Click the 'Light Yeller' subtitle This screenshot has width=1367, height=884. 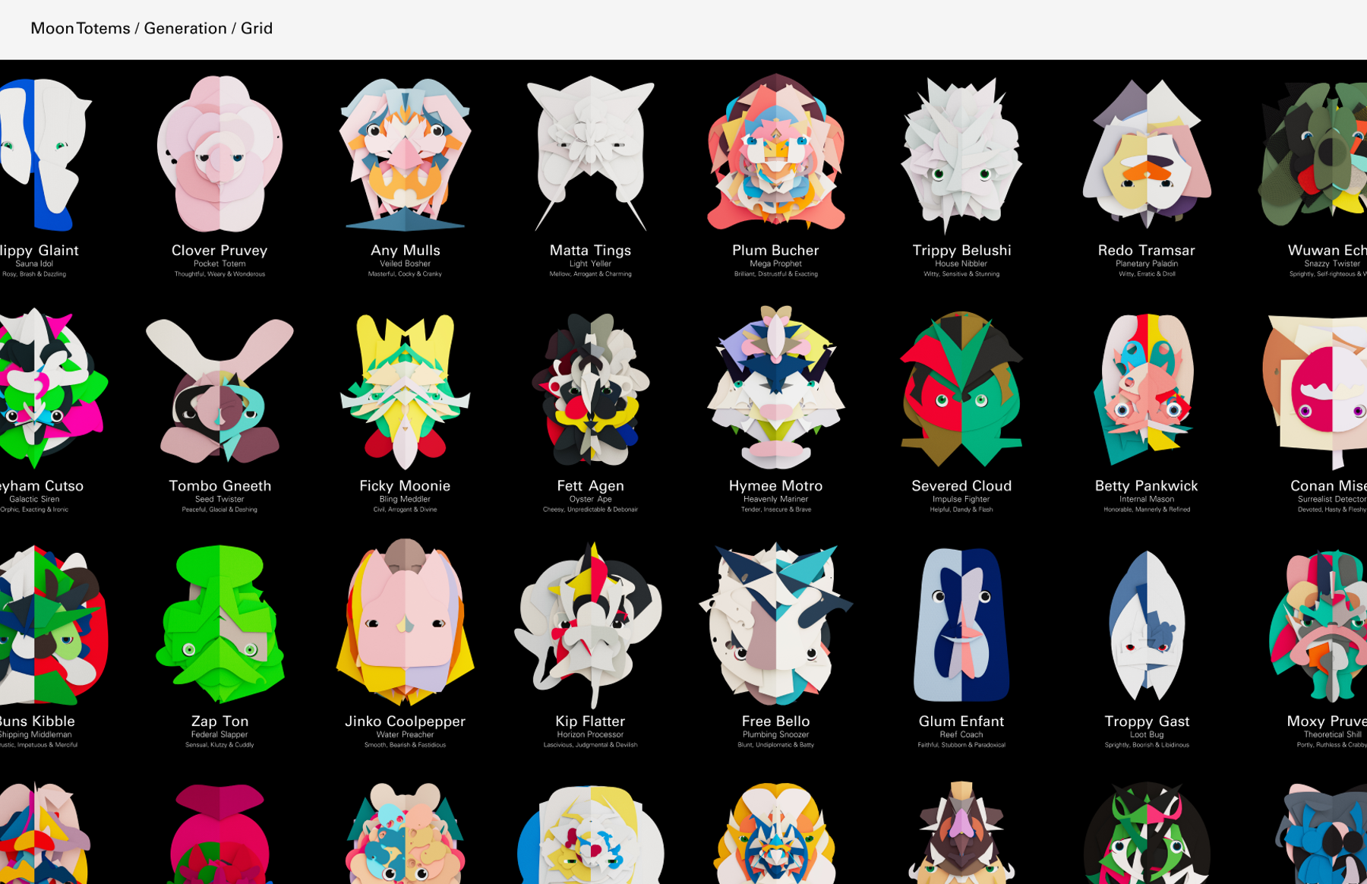(591, 264)
